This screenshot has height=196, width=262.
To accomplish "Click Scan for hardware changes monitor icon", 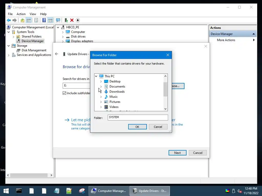I will point(58,20).
